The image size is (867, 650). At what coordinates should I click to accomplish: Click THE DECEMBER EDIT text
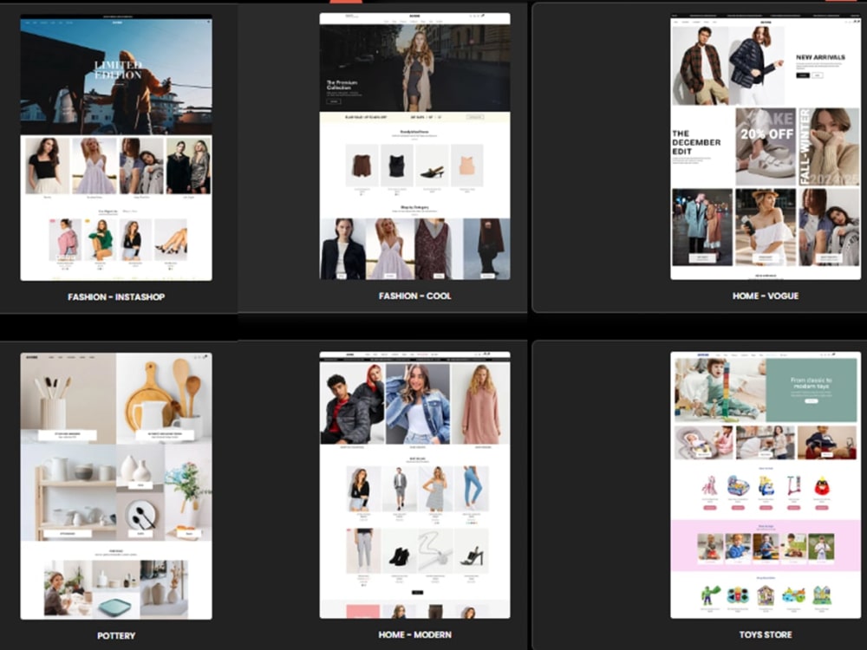(696, 142)
